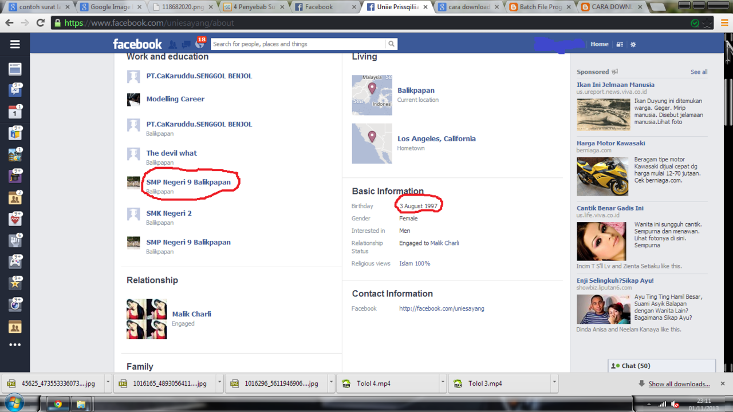Open notifications globe with 18 badge
This screenshot has width=733, height=412.
tap(199, 44)
